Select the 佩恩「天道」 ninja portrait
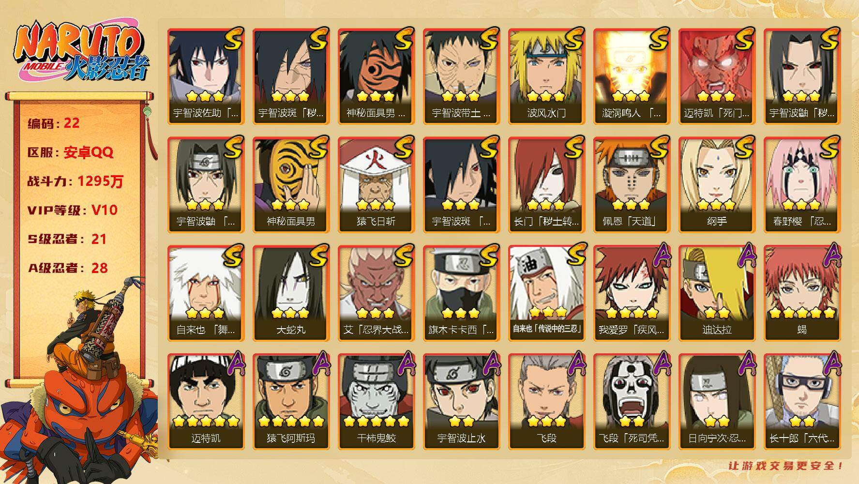 point(632,185)
